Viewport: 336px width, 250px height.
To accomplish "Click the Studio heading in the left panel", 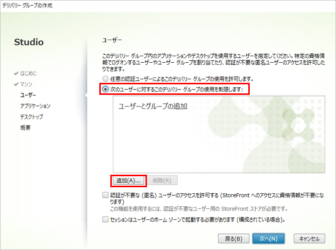I will coord(29,42).
